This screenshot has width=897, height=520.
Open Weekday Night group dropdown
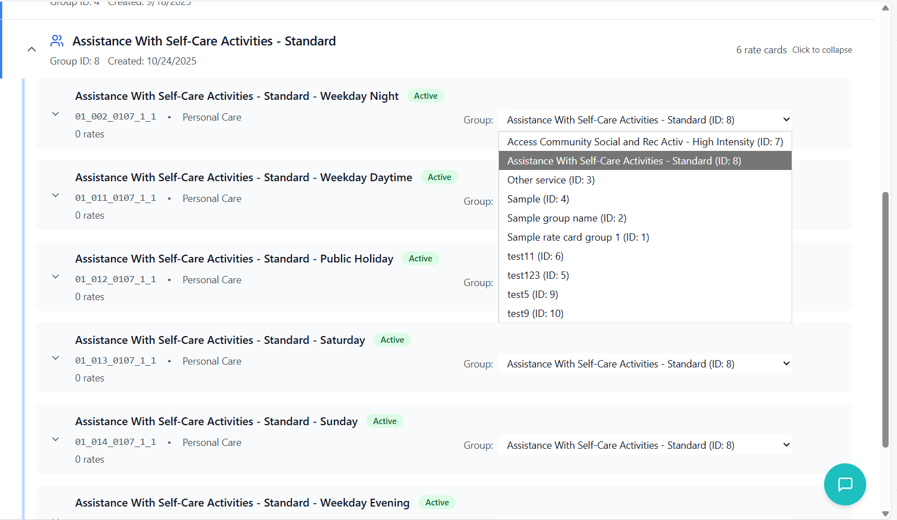coord(645,119)
